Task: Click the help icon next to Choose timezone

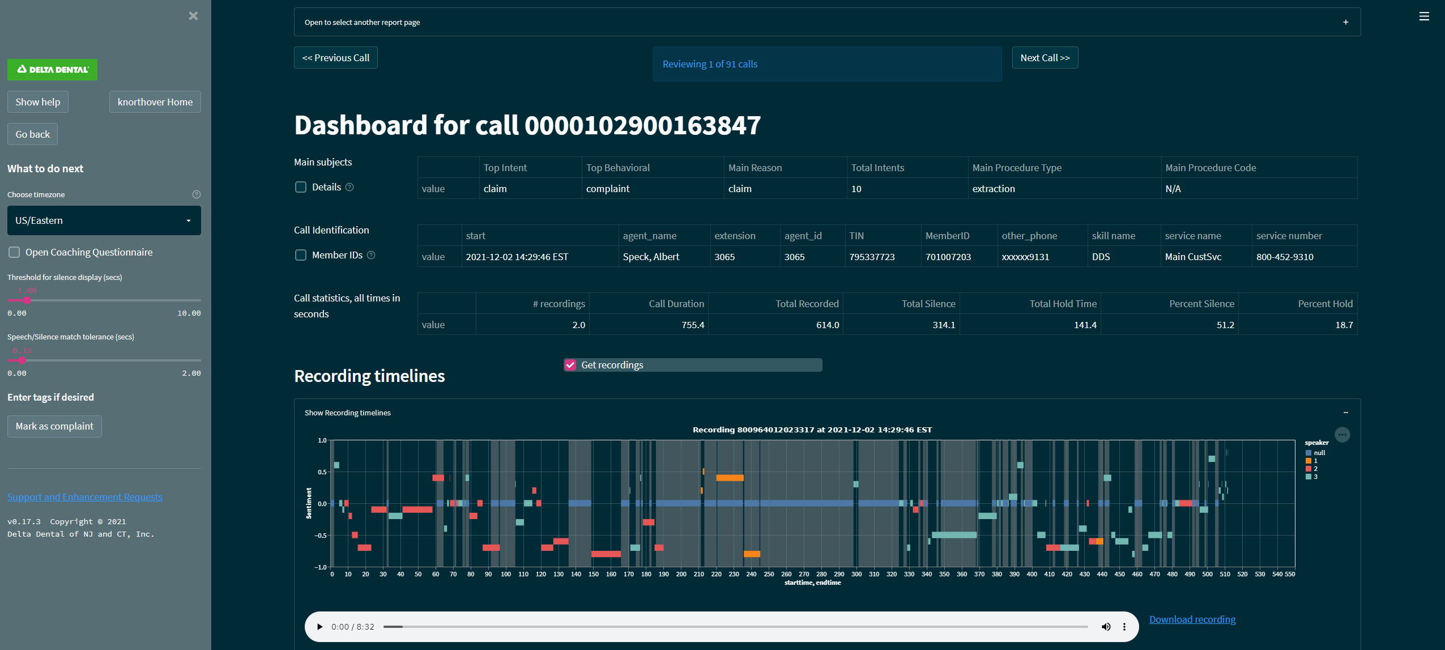Action: pyautogui.click(x=196, y=194)
